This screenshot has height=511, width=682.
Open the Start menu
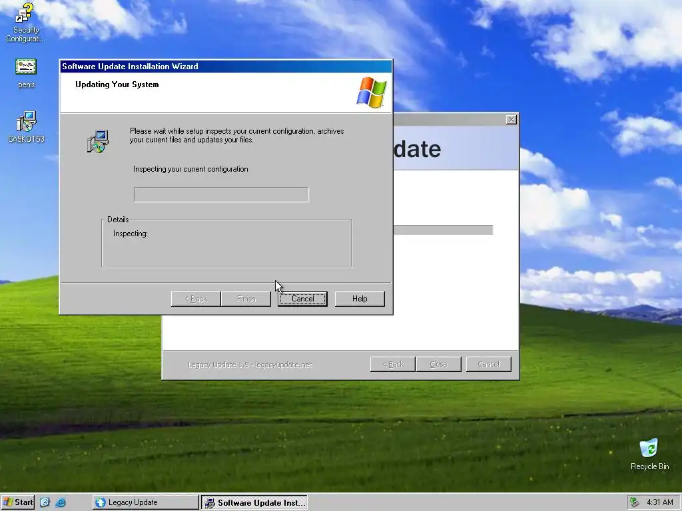tap(18, 502)
